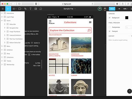The image size is (132, 99).
Task: Toggle the Safari sidebar button
Action: (x=19, y=4)
